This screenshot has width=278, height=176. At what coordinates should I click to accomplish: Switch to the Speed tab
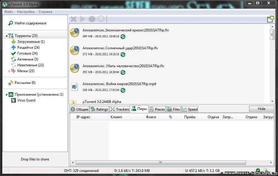190,109
